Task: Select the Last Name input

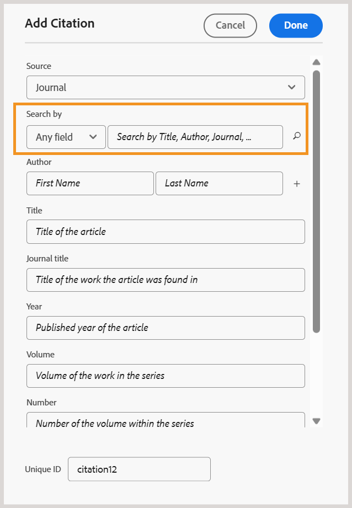Action: [219, 183]
